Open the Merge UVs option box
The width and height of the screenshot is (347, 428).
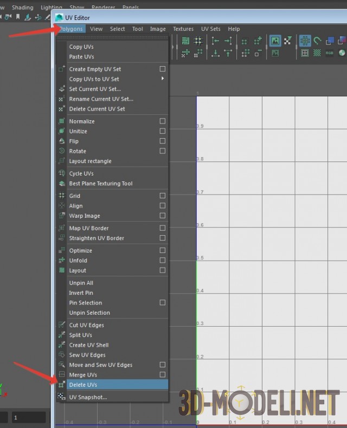[x=163, y=374]
